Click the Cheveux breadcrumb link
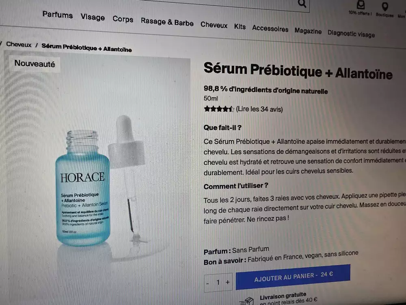The image size is (406, 305). coord(19,45)
